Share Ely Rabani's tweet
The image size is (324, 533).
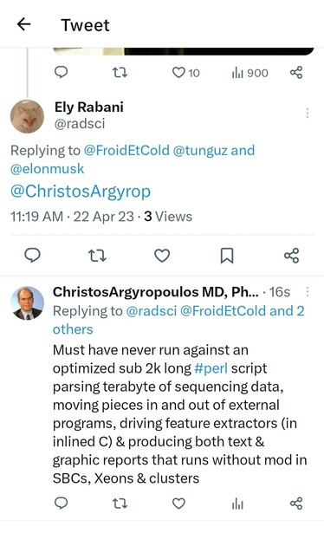[x=292, y=256]
